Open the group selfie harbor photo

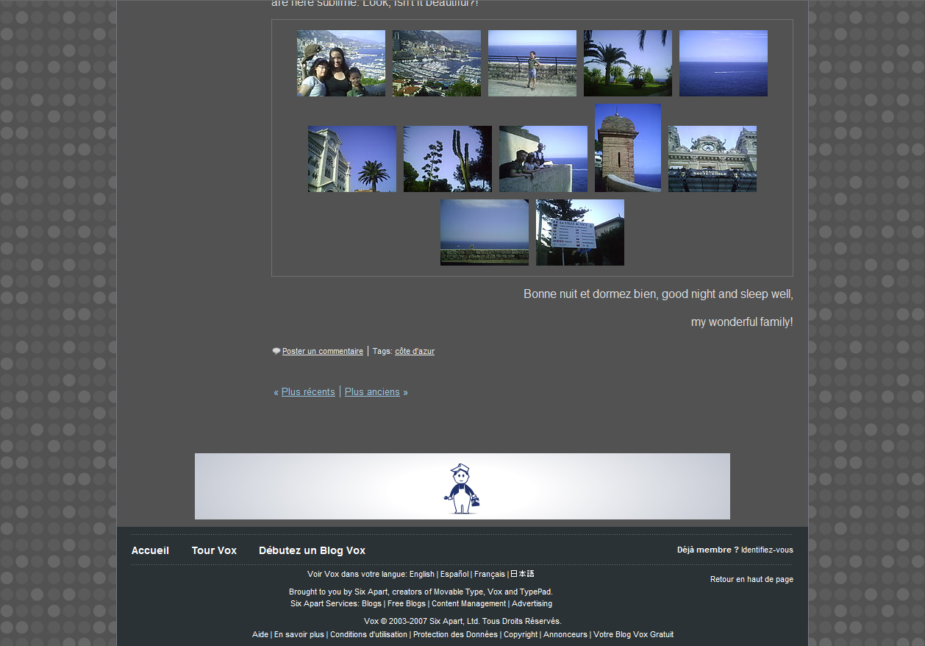[340, 63]
